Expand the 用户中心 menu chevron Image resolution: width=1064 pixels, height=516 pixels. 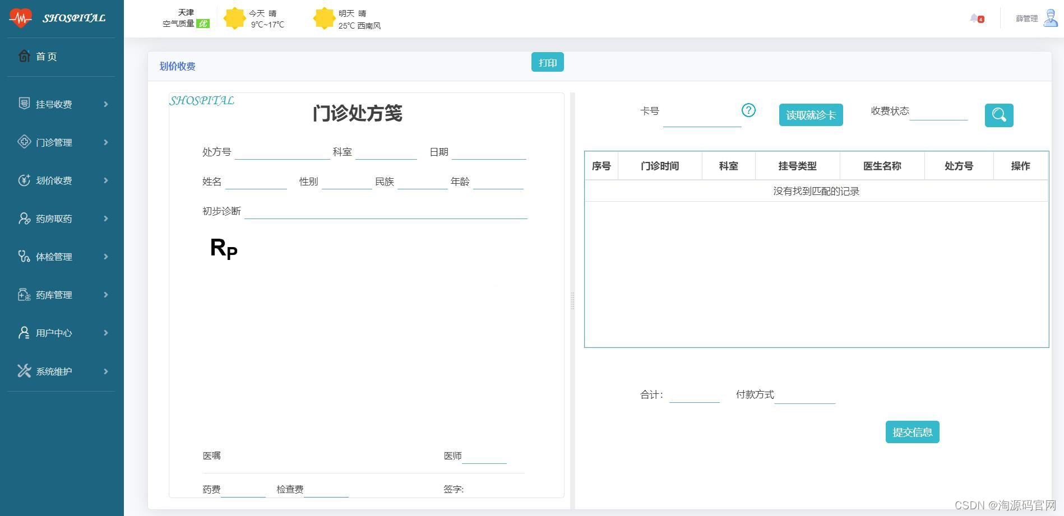[106, 333]
